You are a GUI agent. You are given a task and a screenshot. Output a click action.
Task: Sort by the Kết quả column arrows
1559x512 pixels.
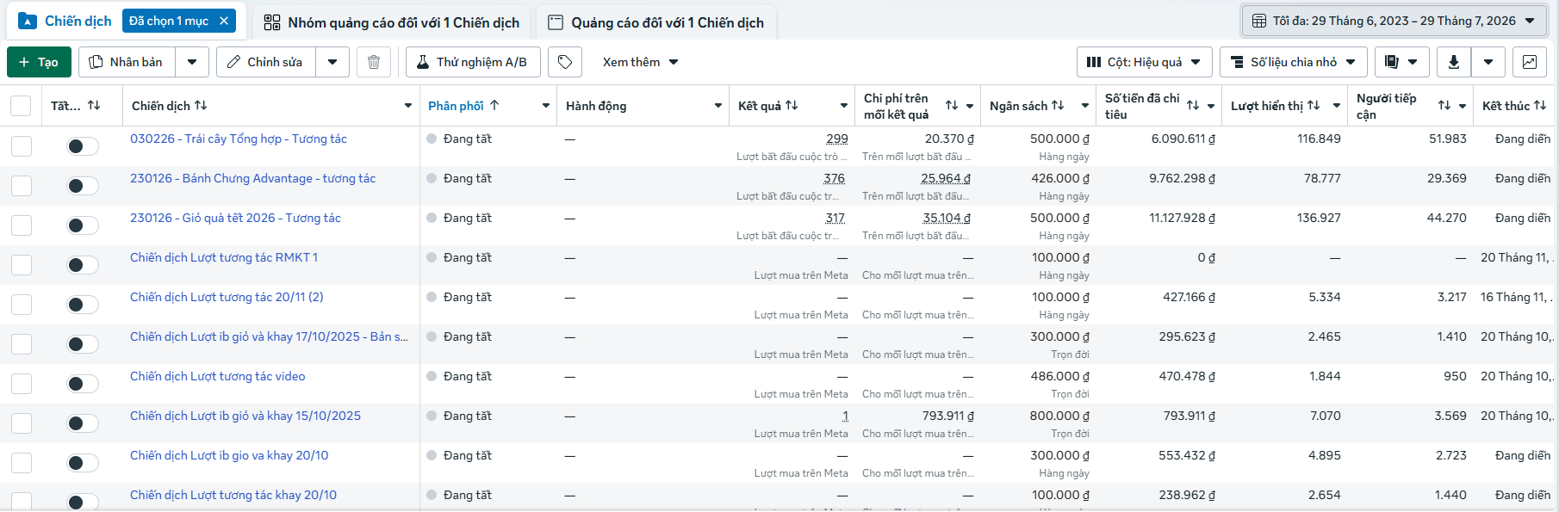pos(792,106)
